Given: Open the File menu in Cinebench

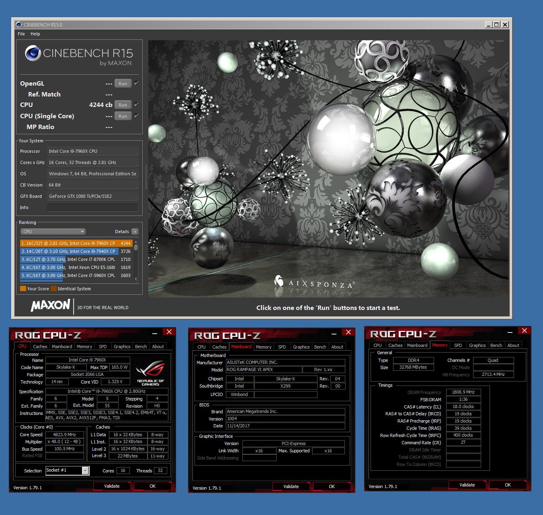Looking at the screenshot, I should [x=21, y=34].
